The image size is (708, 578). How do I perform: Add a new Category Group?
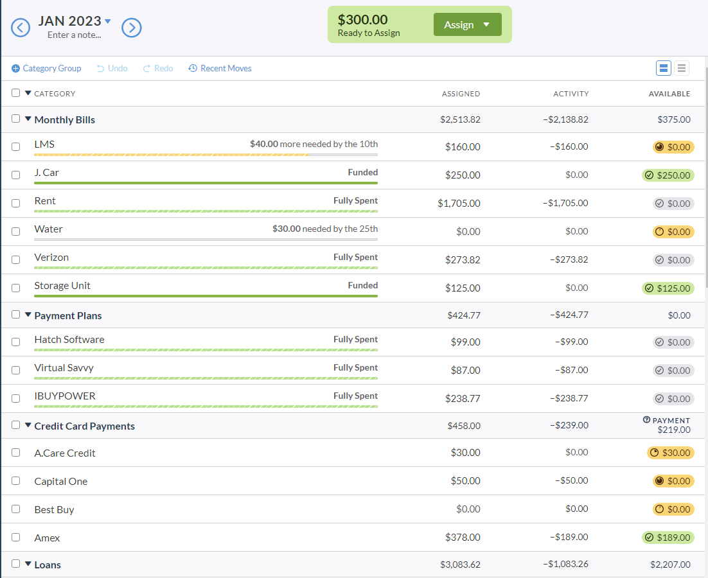[x=46, y=68]
